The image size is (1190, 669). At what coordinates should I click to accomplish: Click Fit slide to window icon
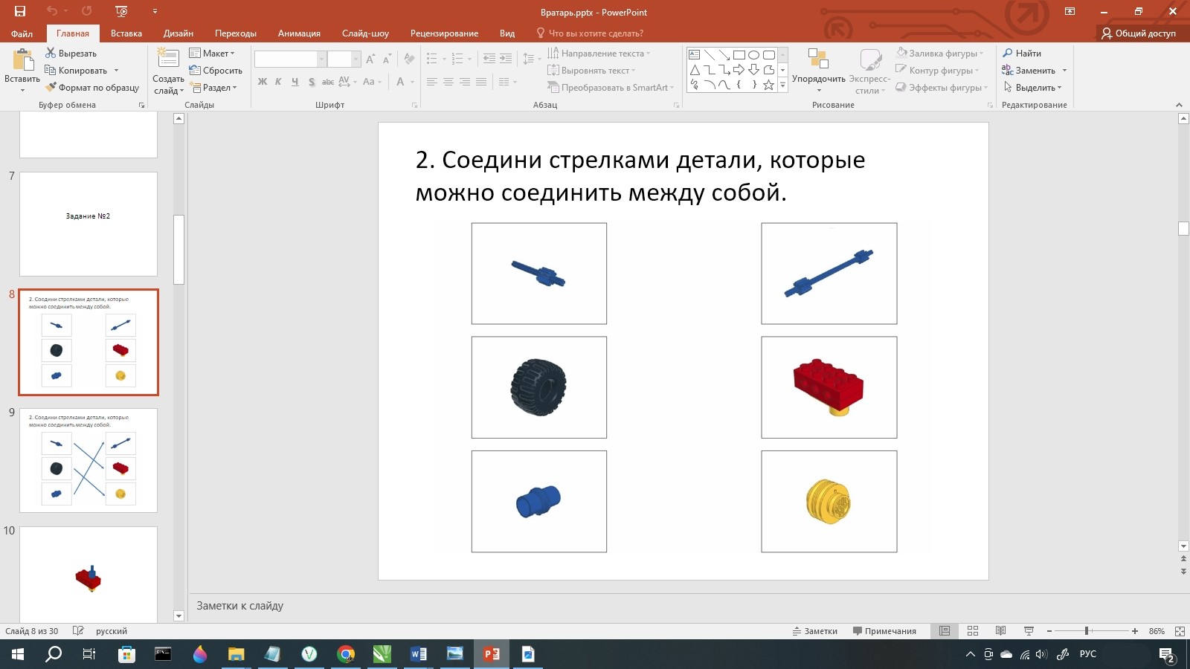point(1180,631)
